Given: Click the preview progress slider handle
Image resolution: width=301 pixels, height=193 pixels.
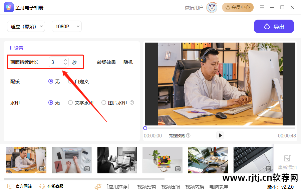Looking at the screenshot, I should pyautogui.click(x=145, y=128).
